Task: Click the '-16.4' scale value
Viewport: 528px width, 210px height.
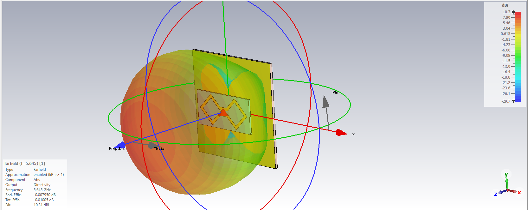Action: point(506,72)
